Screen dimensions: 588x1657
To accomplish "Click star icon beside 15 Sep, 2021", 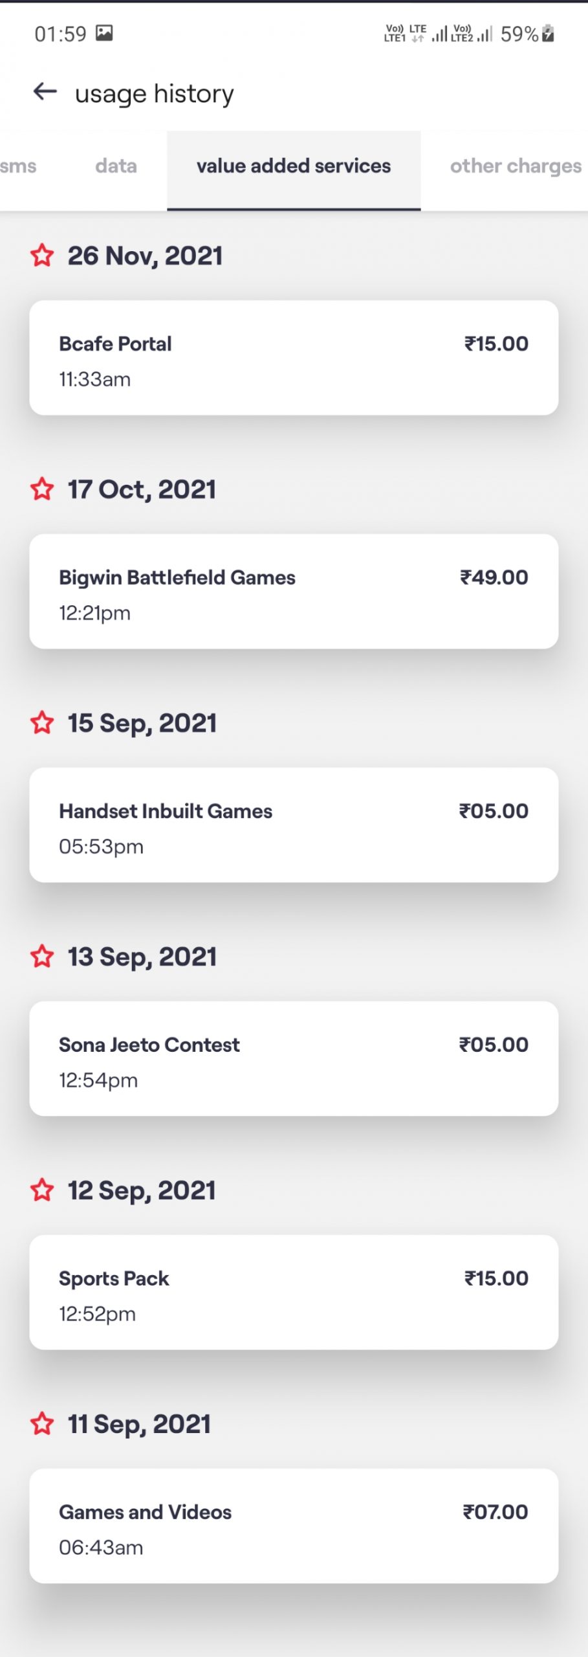I will click(42, 722).
